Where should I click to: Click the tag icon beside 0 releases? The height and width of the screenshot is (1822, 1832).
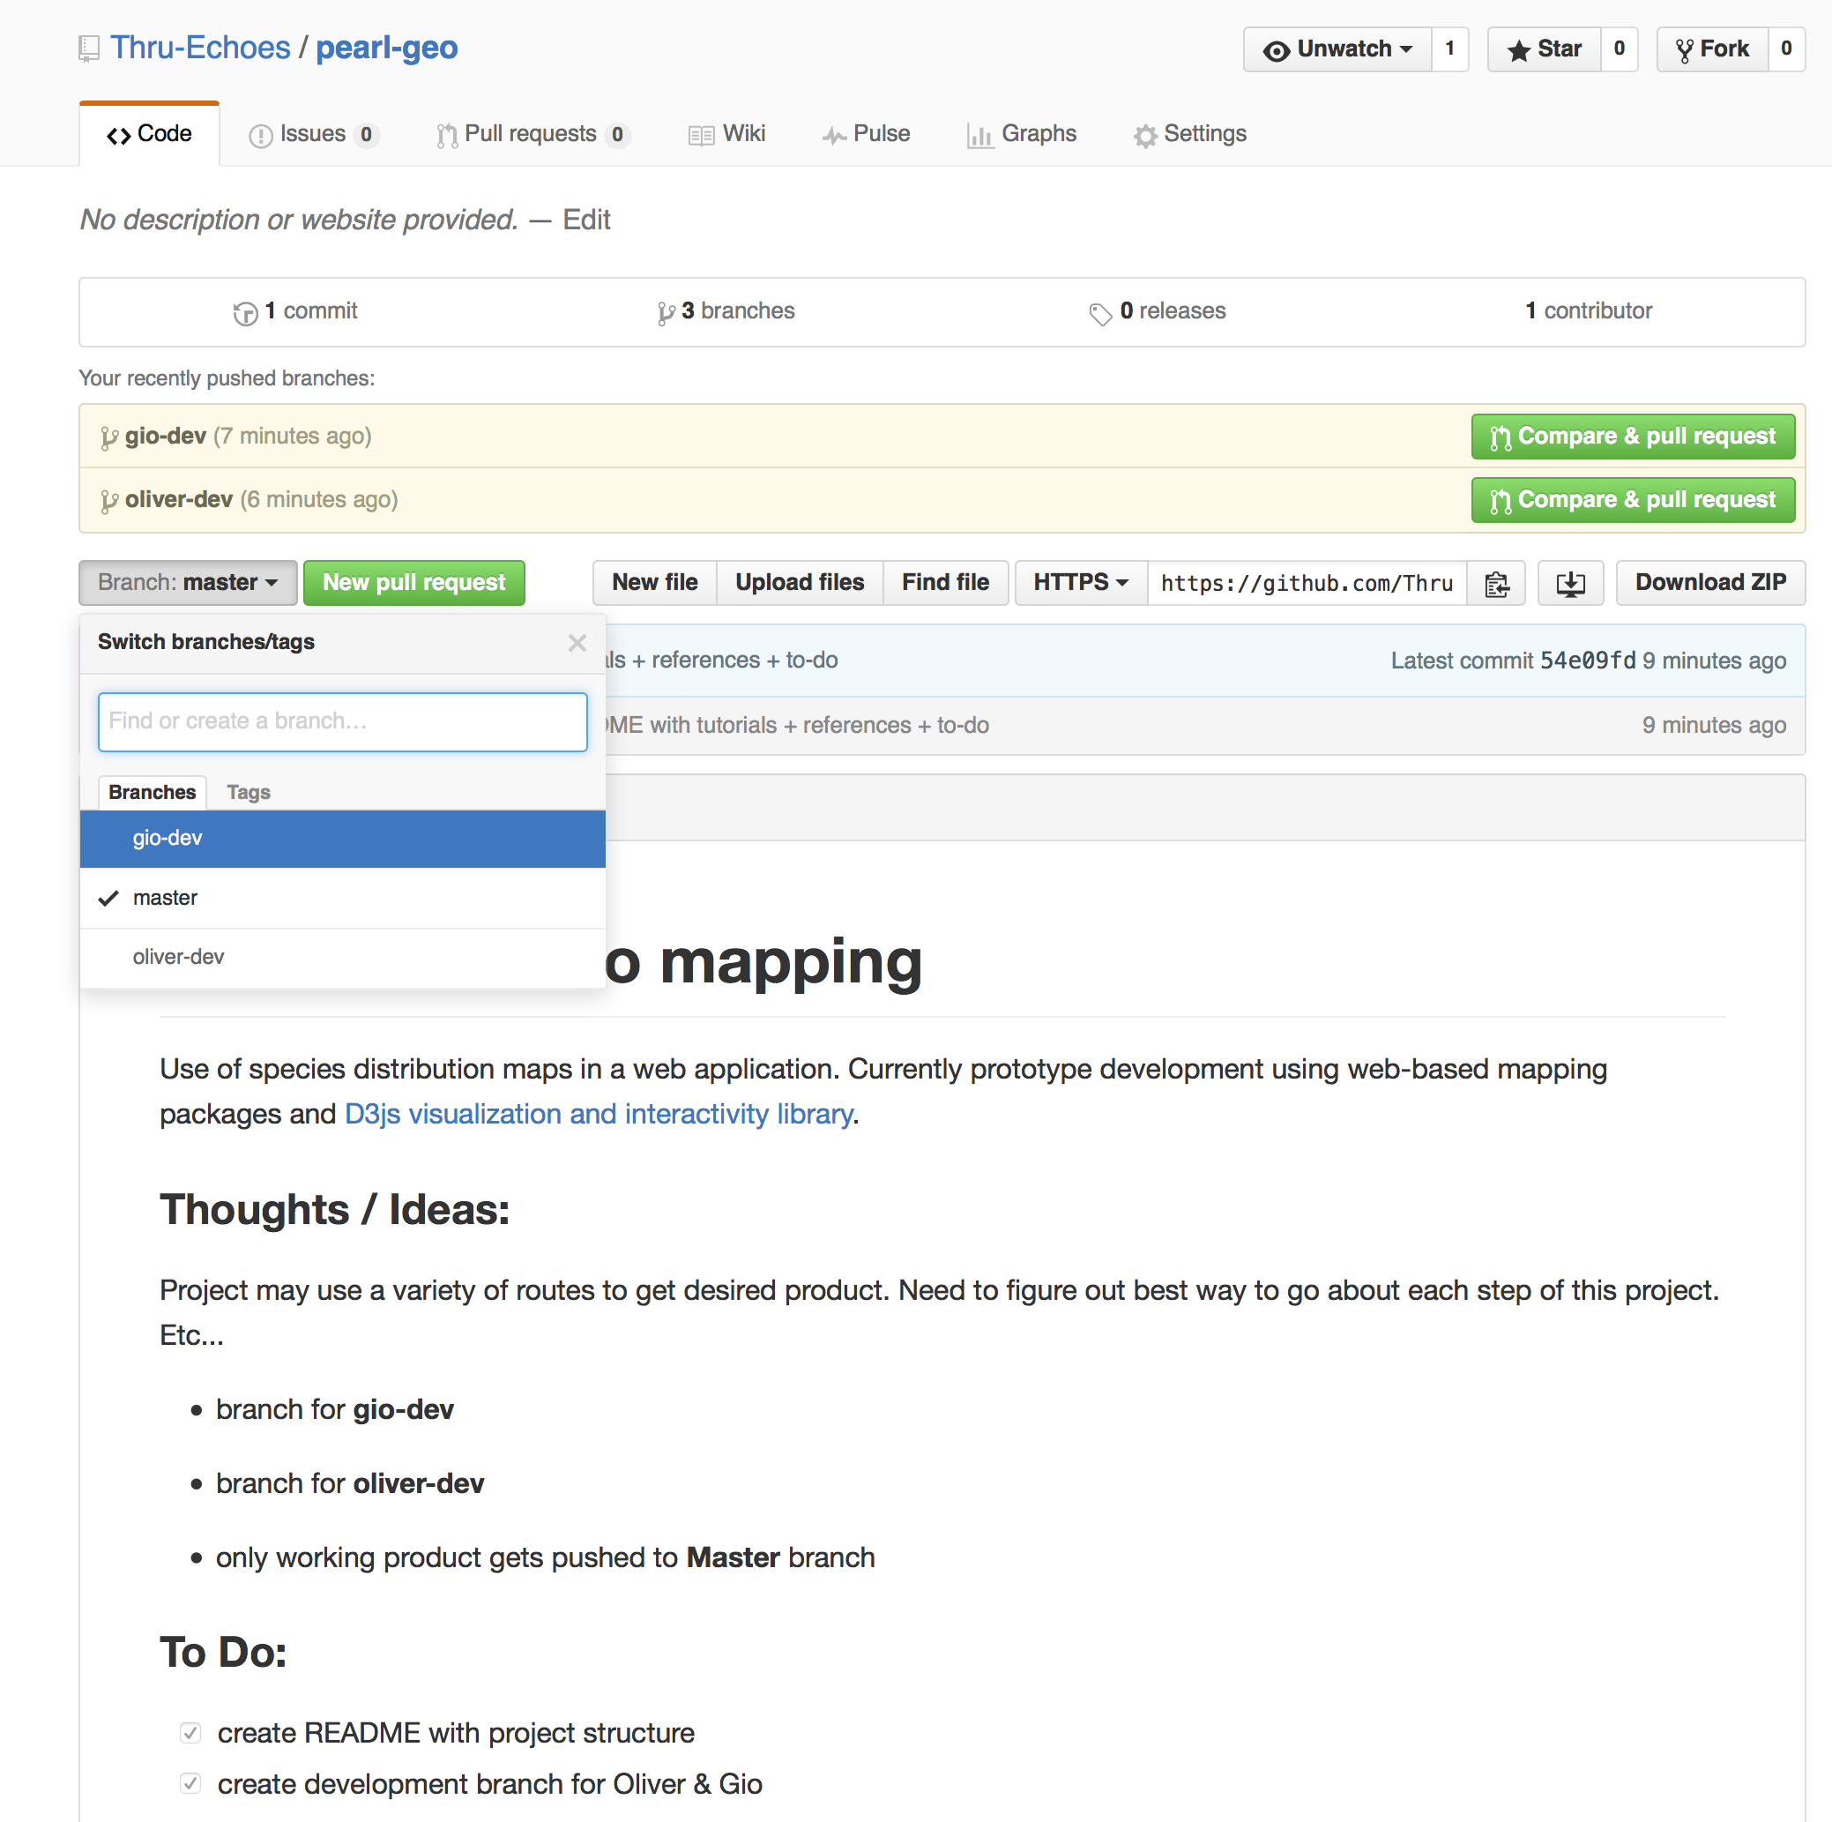point(1100,313)
